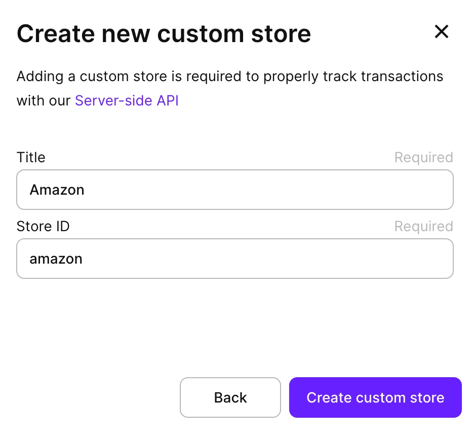
Task: Go back to the previous step
Action: click(x=230, y=397)
